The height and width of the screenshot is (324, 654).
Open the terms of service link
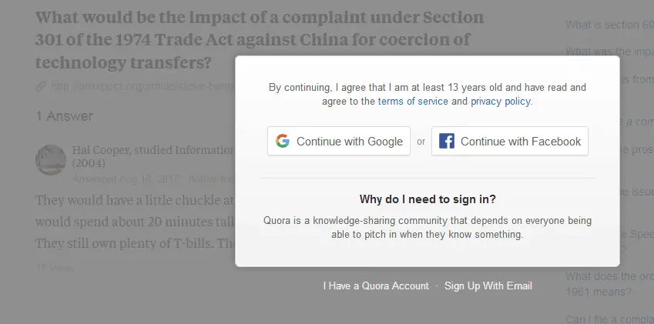(x=413, y=101)
